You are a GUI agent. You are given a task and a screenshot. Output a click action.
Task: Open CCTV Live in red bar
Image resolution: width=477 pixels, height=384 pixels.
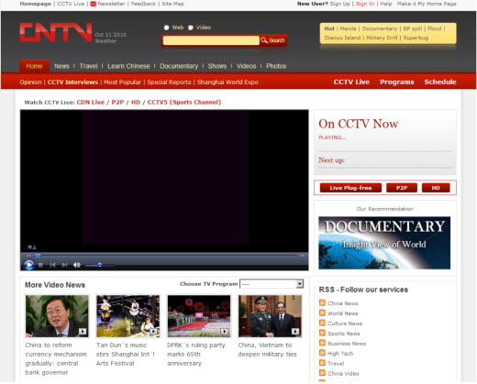[x=351, y=82]
